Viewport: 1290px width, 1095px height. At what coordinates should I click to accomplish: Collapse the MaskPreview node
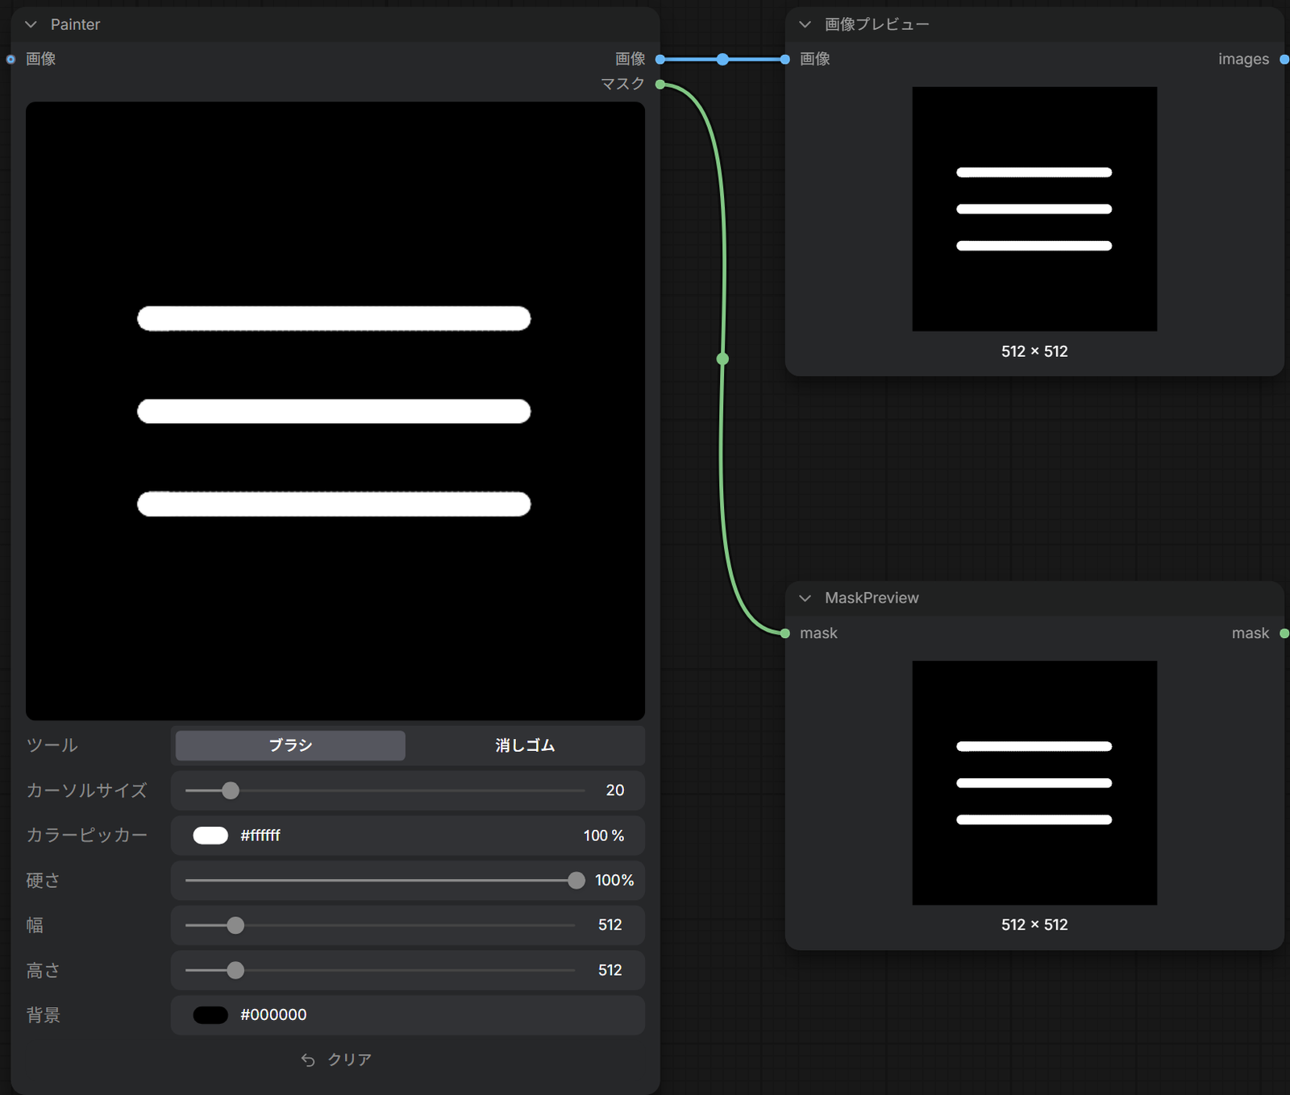click(x=805, y=598)
